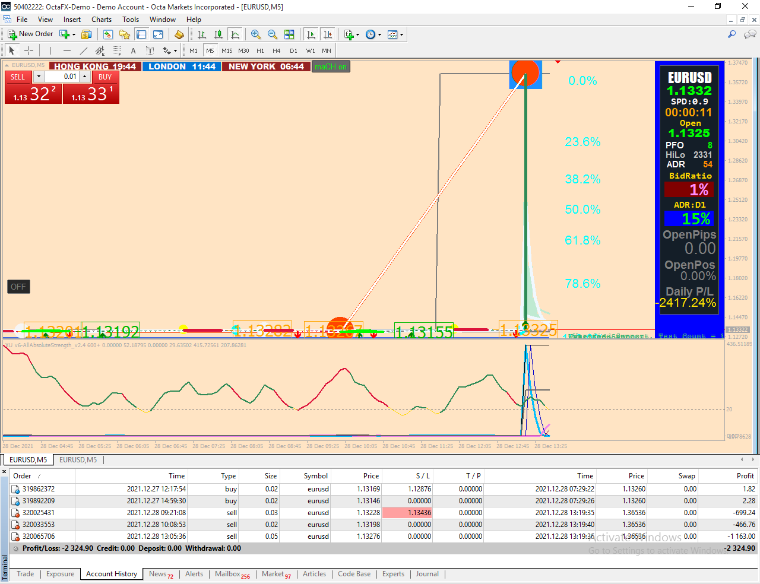Click the New Order toolbar button

click(30, 34)
